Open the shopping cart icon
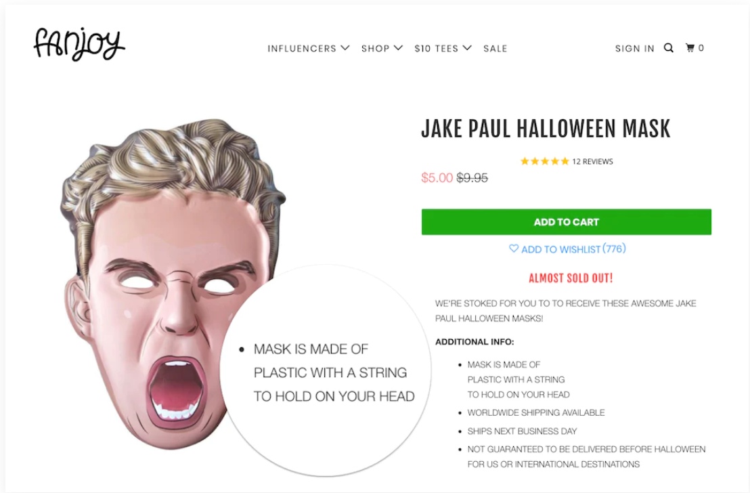Screen dimensions: 750x493 [x=690, y=48]
